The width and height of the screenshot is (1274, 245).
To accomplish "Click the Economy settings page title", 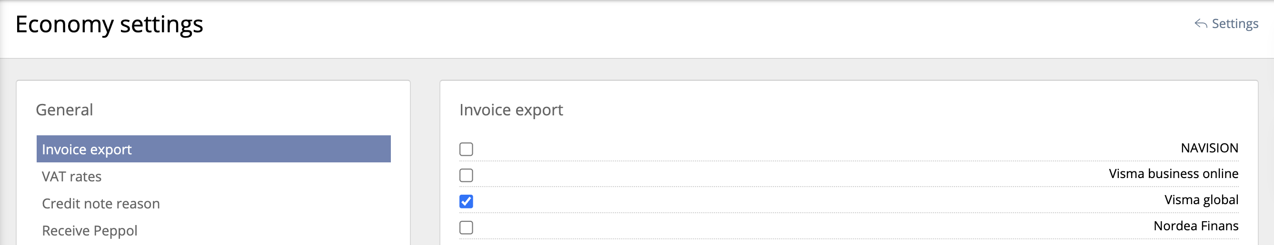I will pyautogui.click(x=109, y=25).
